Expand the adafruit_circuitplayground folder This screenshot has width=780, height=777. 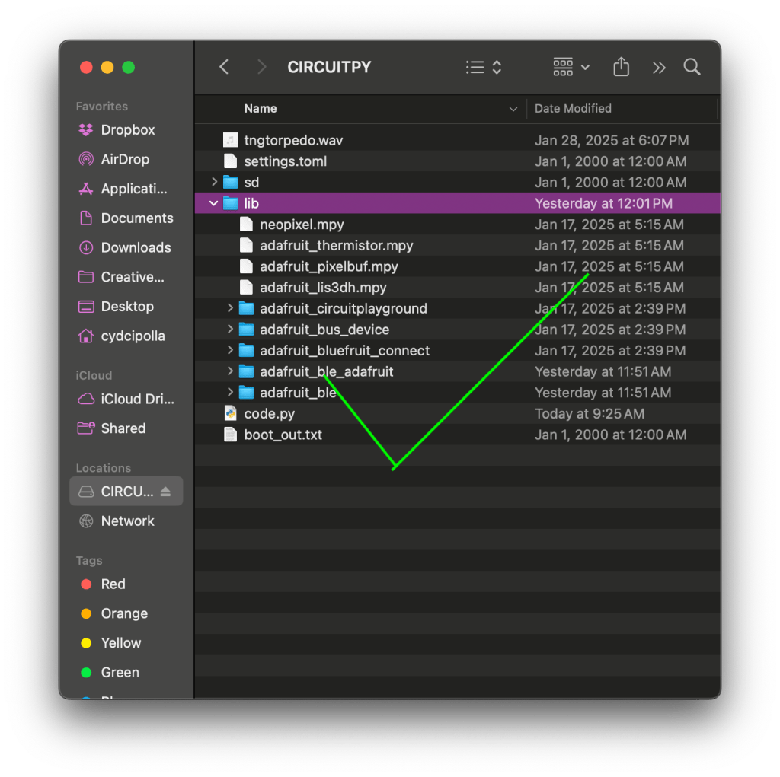(230, 308)
